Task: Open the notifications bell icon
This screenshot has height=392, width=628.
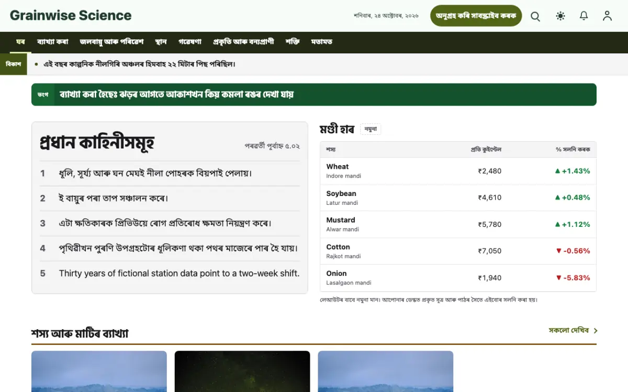Action: click(584, 16)
